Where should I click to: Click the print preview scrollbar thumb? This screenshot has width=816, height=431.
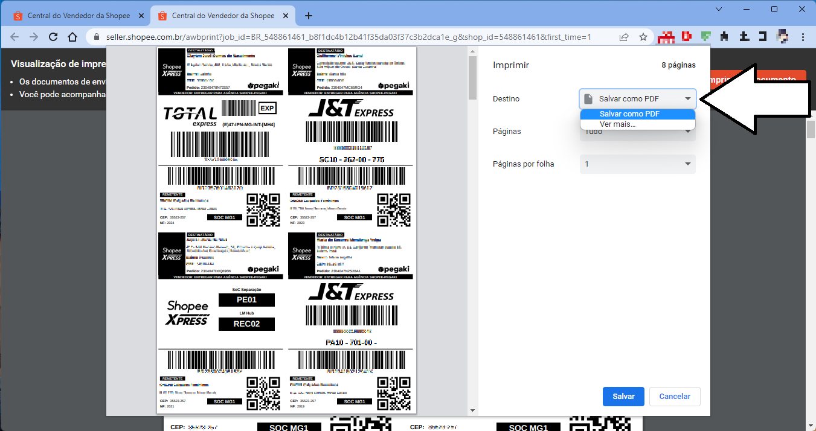pos(473,78)
